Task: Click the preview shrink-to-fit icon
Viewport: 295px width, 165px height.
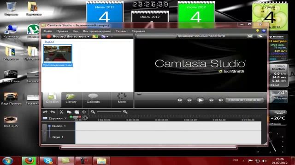Action: (x=250, y=36)
